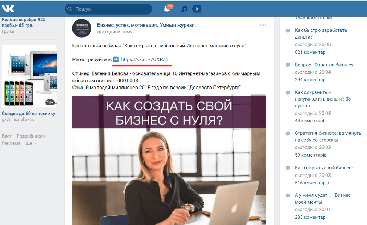Image resolution: width=367 pixels, height=225 pixels.
Task: Click the webinar post image with laptop
Action: (x=169, y=160)
